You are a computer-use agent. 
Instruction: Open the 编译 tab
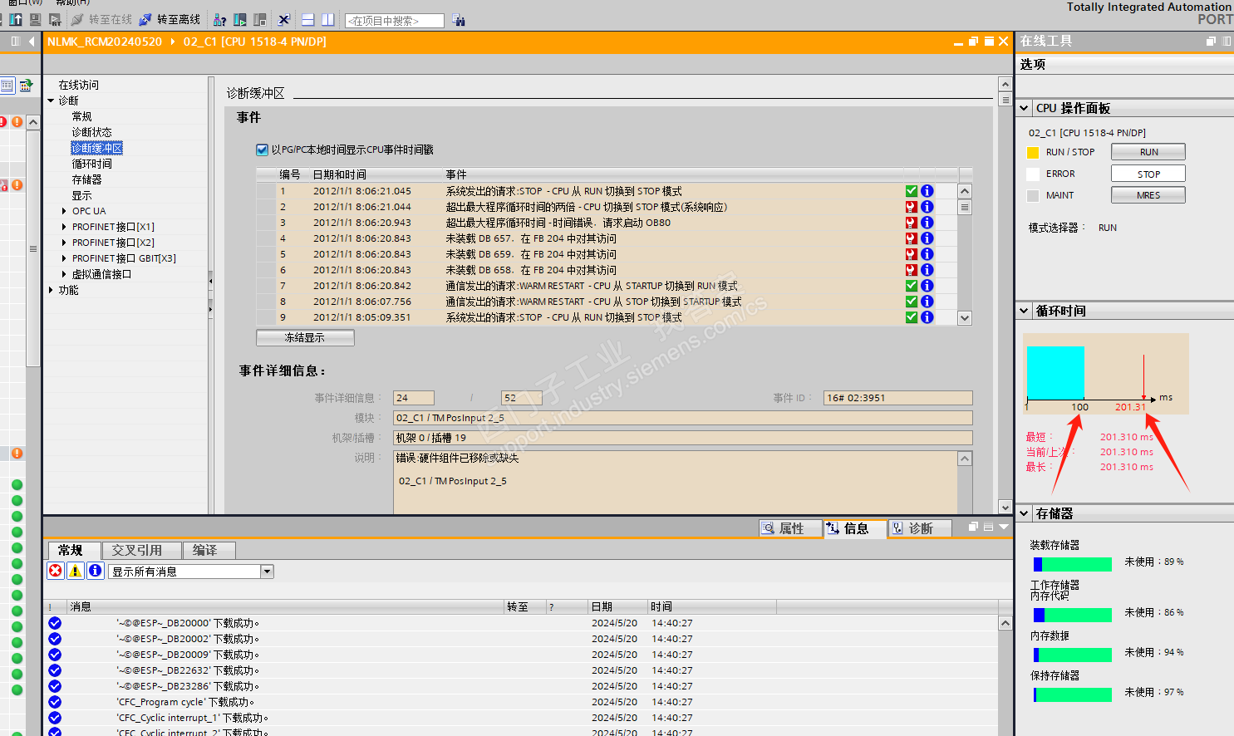[209, 550]
